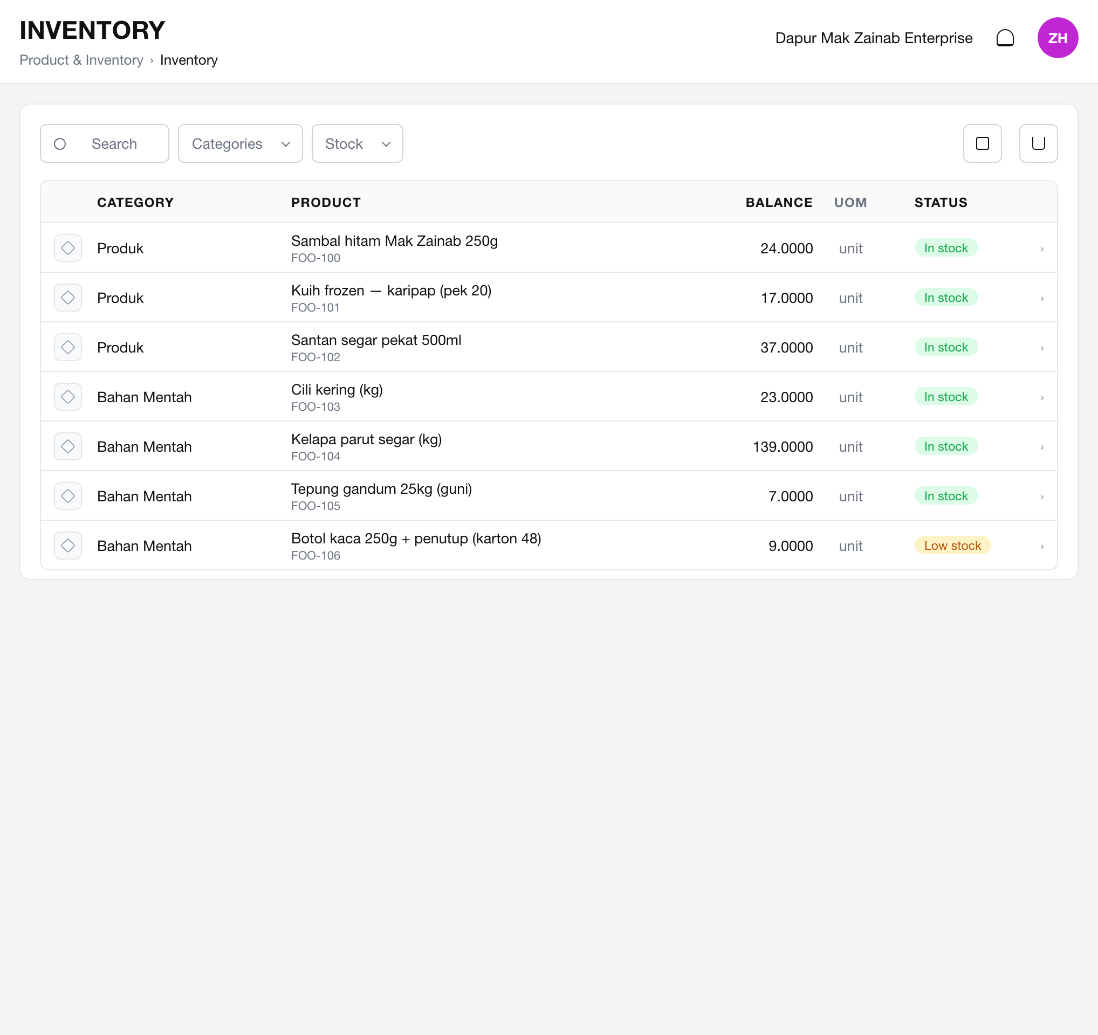Click the ZH user avatar

(x=1057, y=38)
